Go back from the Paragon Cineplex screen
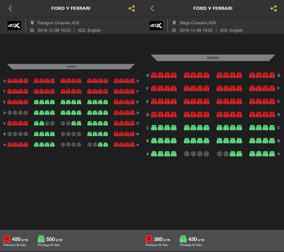The image size is (284, 252). click(10, 9)
